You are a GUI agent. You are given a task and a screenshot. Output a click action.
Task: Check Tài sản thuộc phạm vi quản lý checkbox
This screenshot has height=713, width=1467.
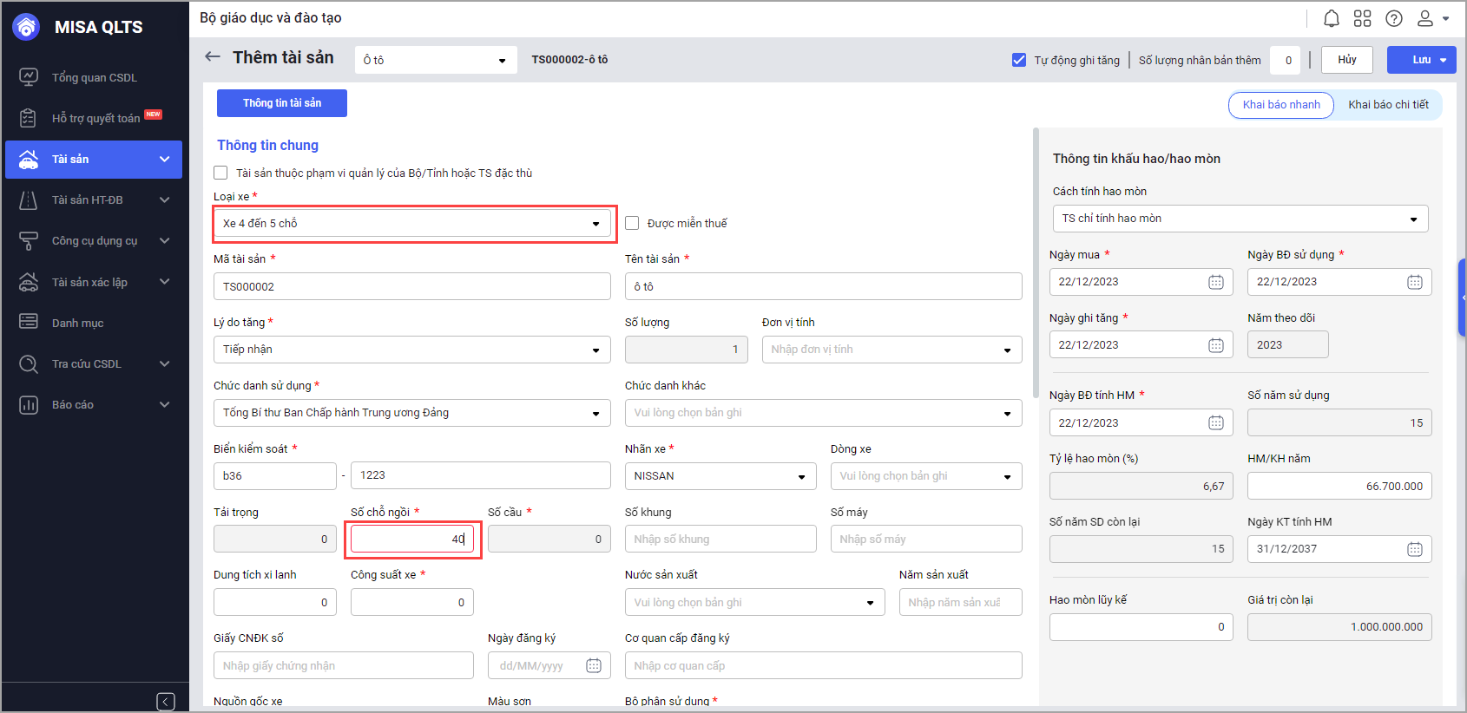point(220,173)
